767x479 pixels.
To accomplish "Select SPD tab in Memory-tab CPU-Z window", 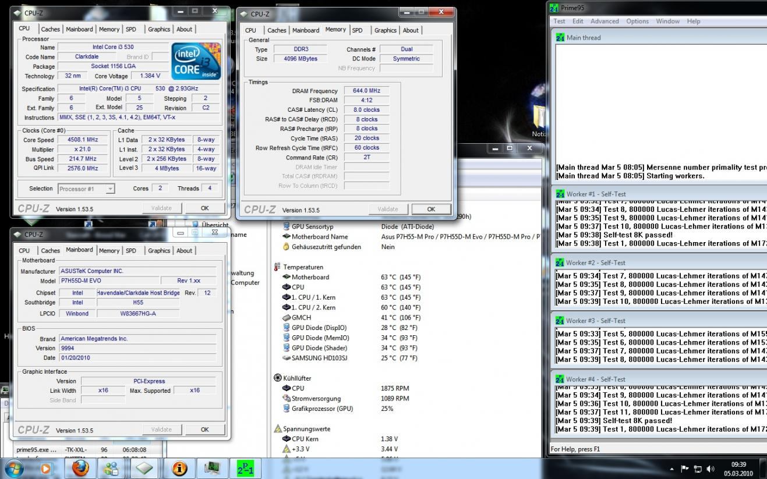I will coord(357,30).
